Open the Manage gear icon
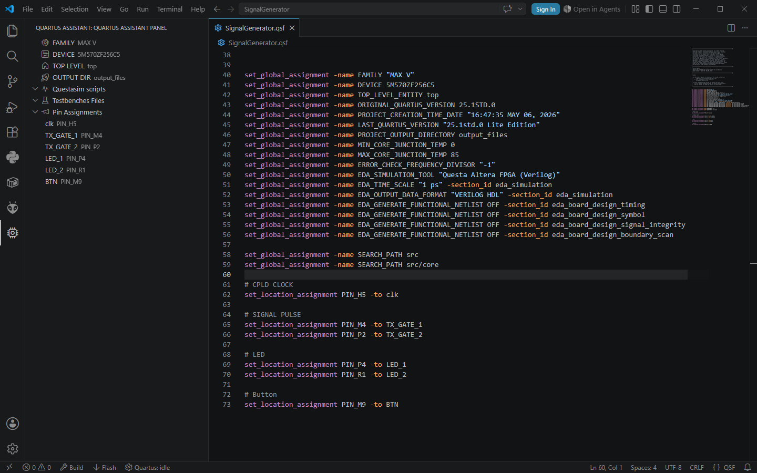Image resolution: width=757 pixels, height=473 pixels. (13, 449)
